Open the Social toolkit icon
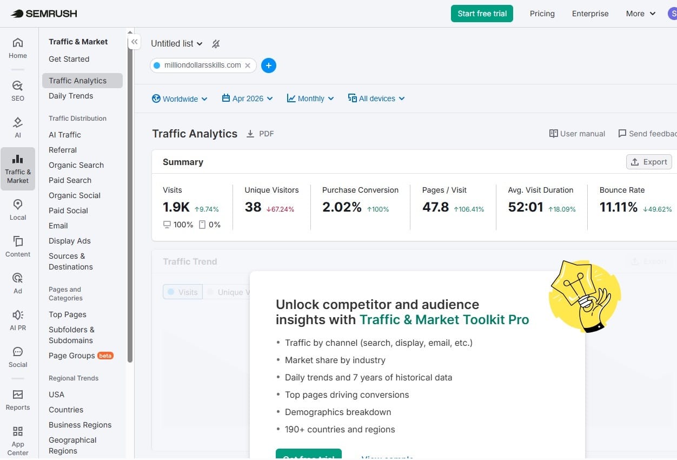Image resolution: width=677 pixels, height=460 pixels. pyautogui.click(x=18, y=357)
